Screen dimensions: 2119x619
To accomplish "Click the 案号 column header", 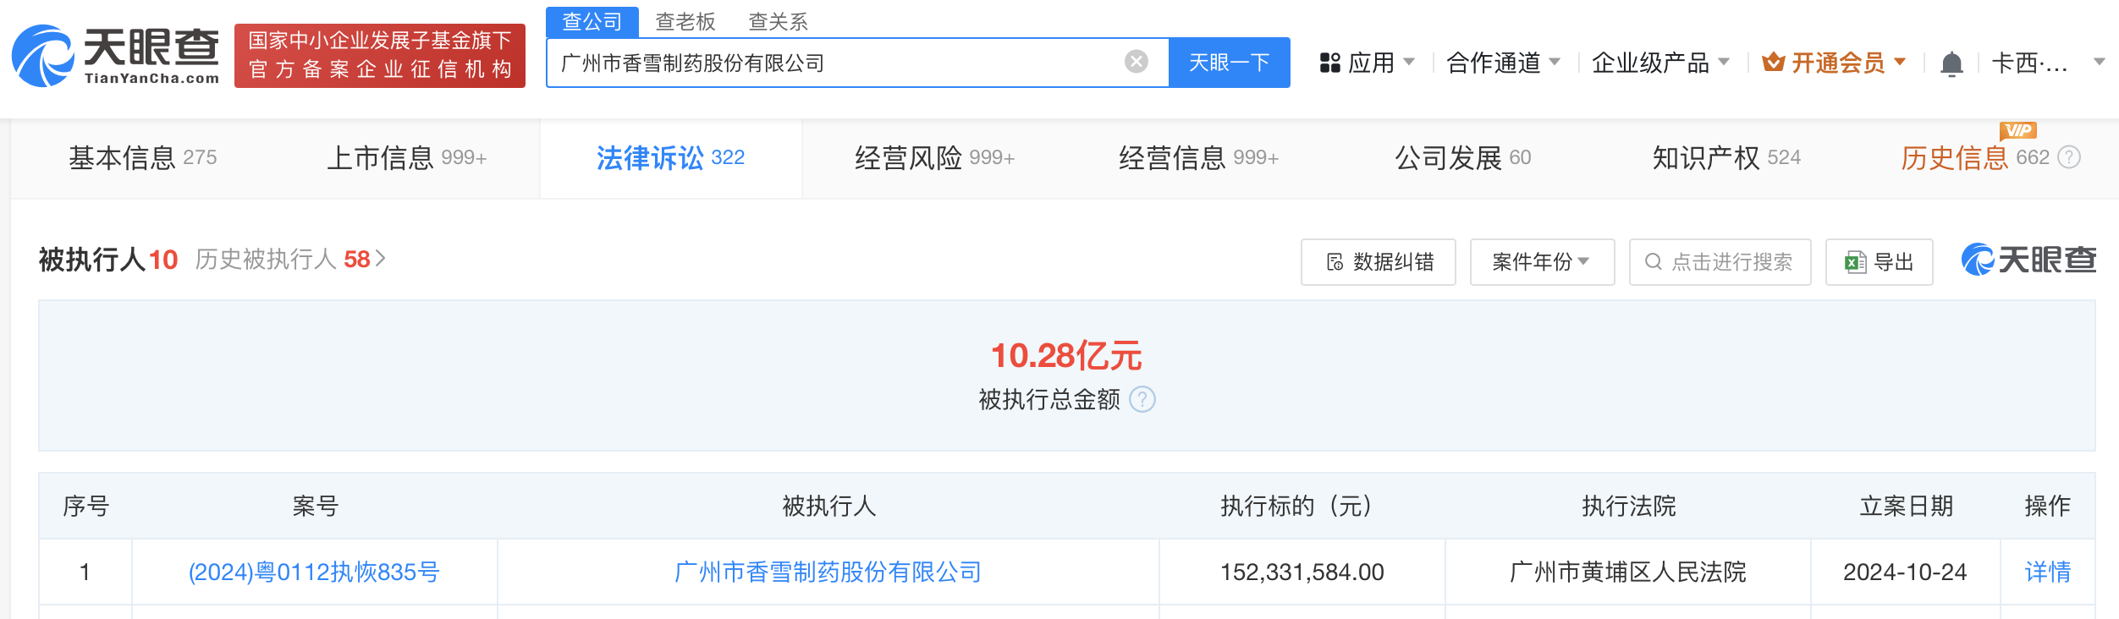I will (x=315, y=506).
